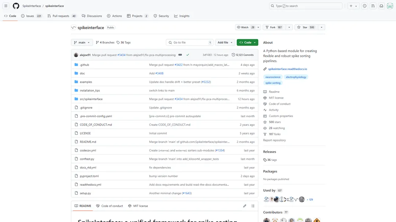Open the notifications inbox icon
The width and height of the screenshot is (396, 222).
381,6
